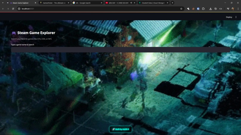This screenshot has height=135, width=241.
Task: Click the GamesFinder tab favicon
Action: pyautogui.click(x=41, y=3)
